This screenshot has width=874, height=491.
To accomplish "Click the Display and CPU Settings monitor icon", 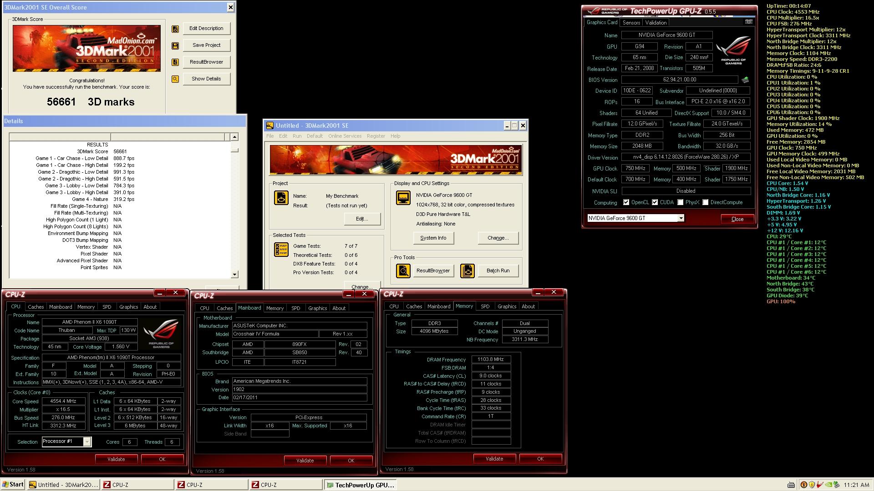I will coord(403,198).
